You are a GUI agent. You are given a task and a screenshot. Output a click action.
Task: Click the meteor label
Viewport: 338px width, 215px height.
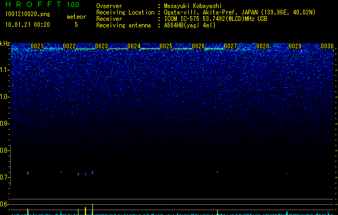(76, 17)
